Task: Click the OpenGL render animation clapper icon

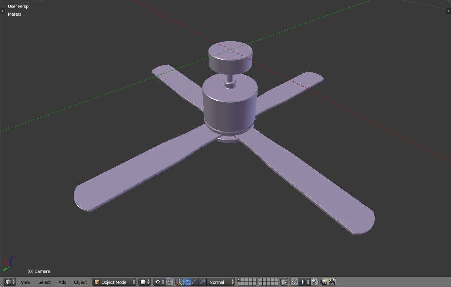Action: pyautogui.click(x=332, y=282)
